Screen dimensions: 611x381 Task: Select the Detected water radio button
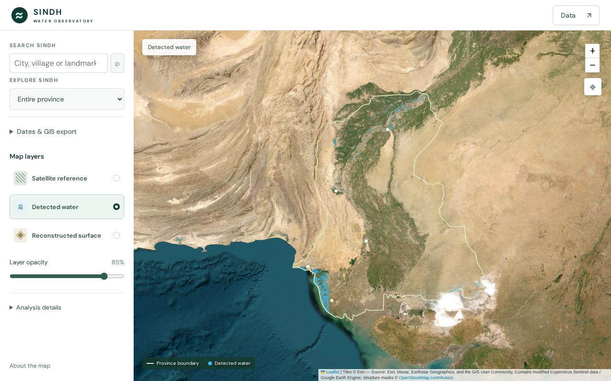(116, 207)
